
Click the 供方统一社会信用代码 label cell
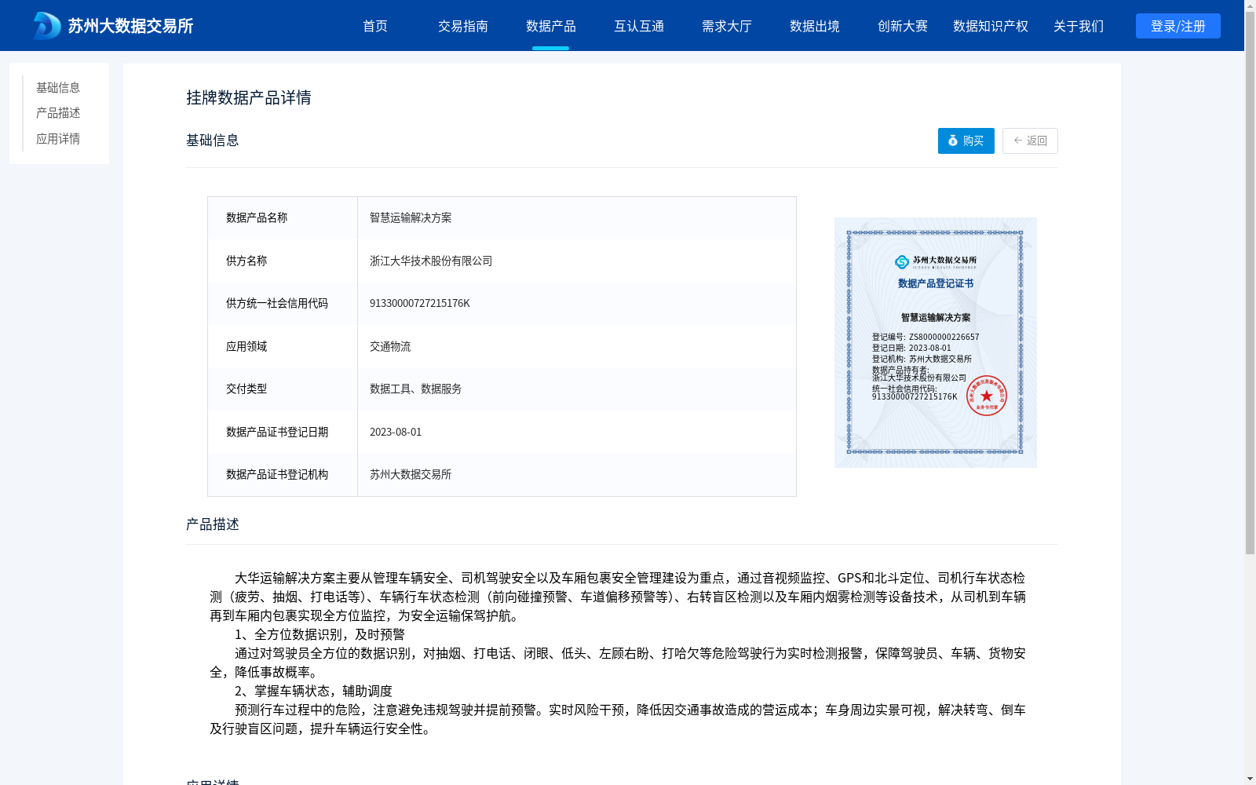pos(283,303)
